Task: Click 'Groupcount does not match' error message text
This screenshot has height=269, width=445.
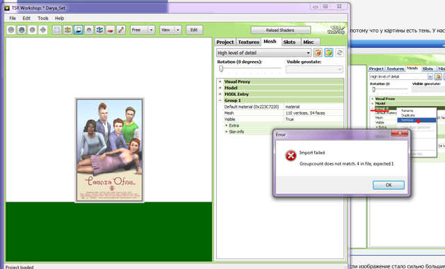Action: pyautogui.click(x=346, y=164)
